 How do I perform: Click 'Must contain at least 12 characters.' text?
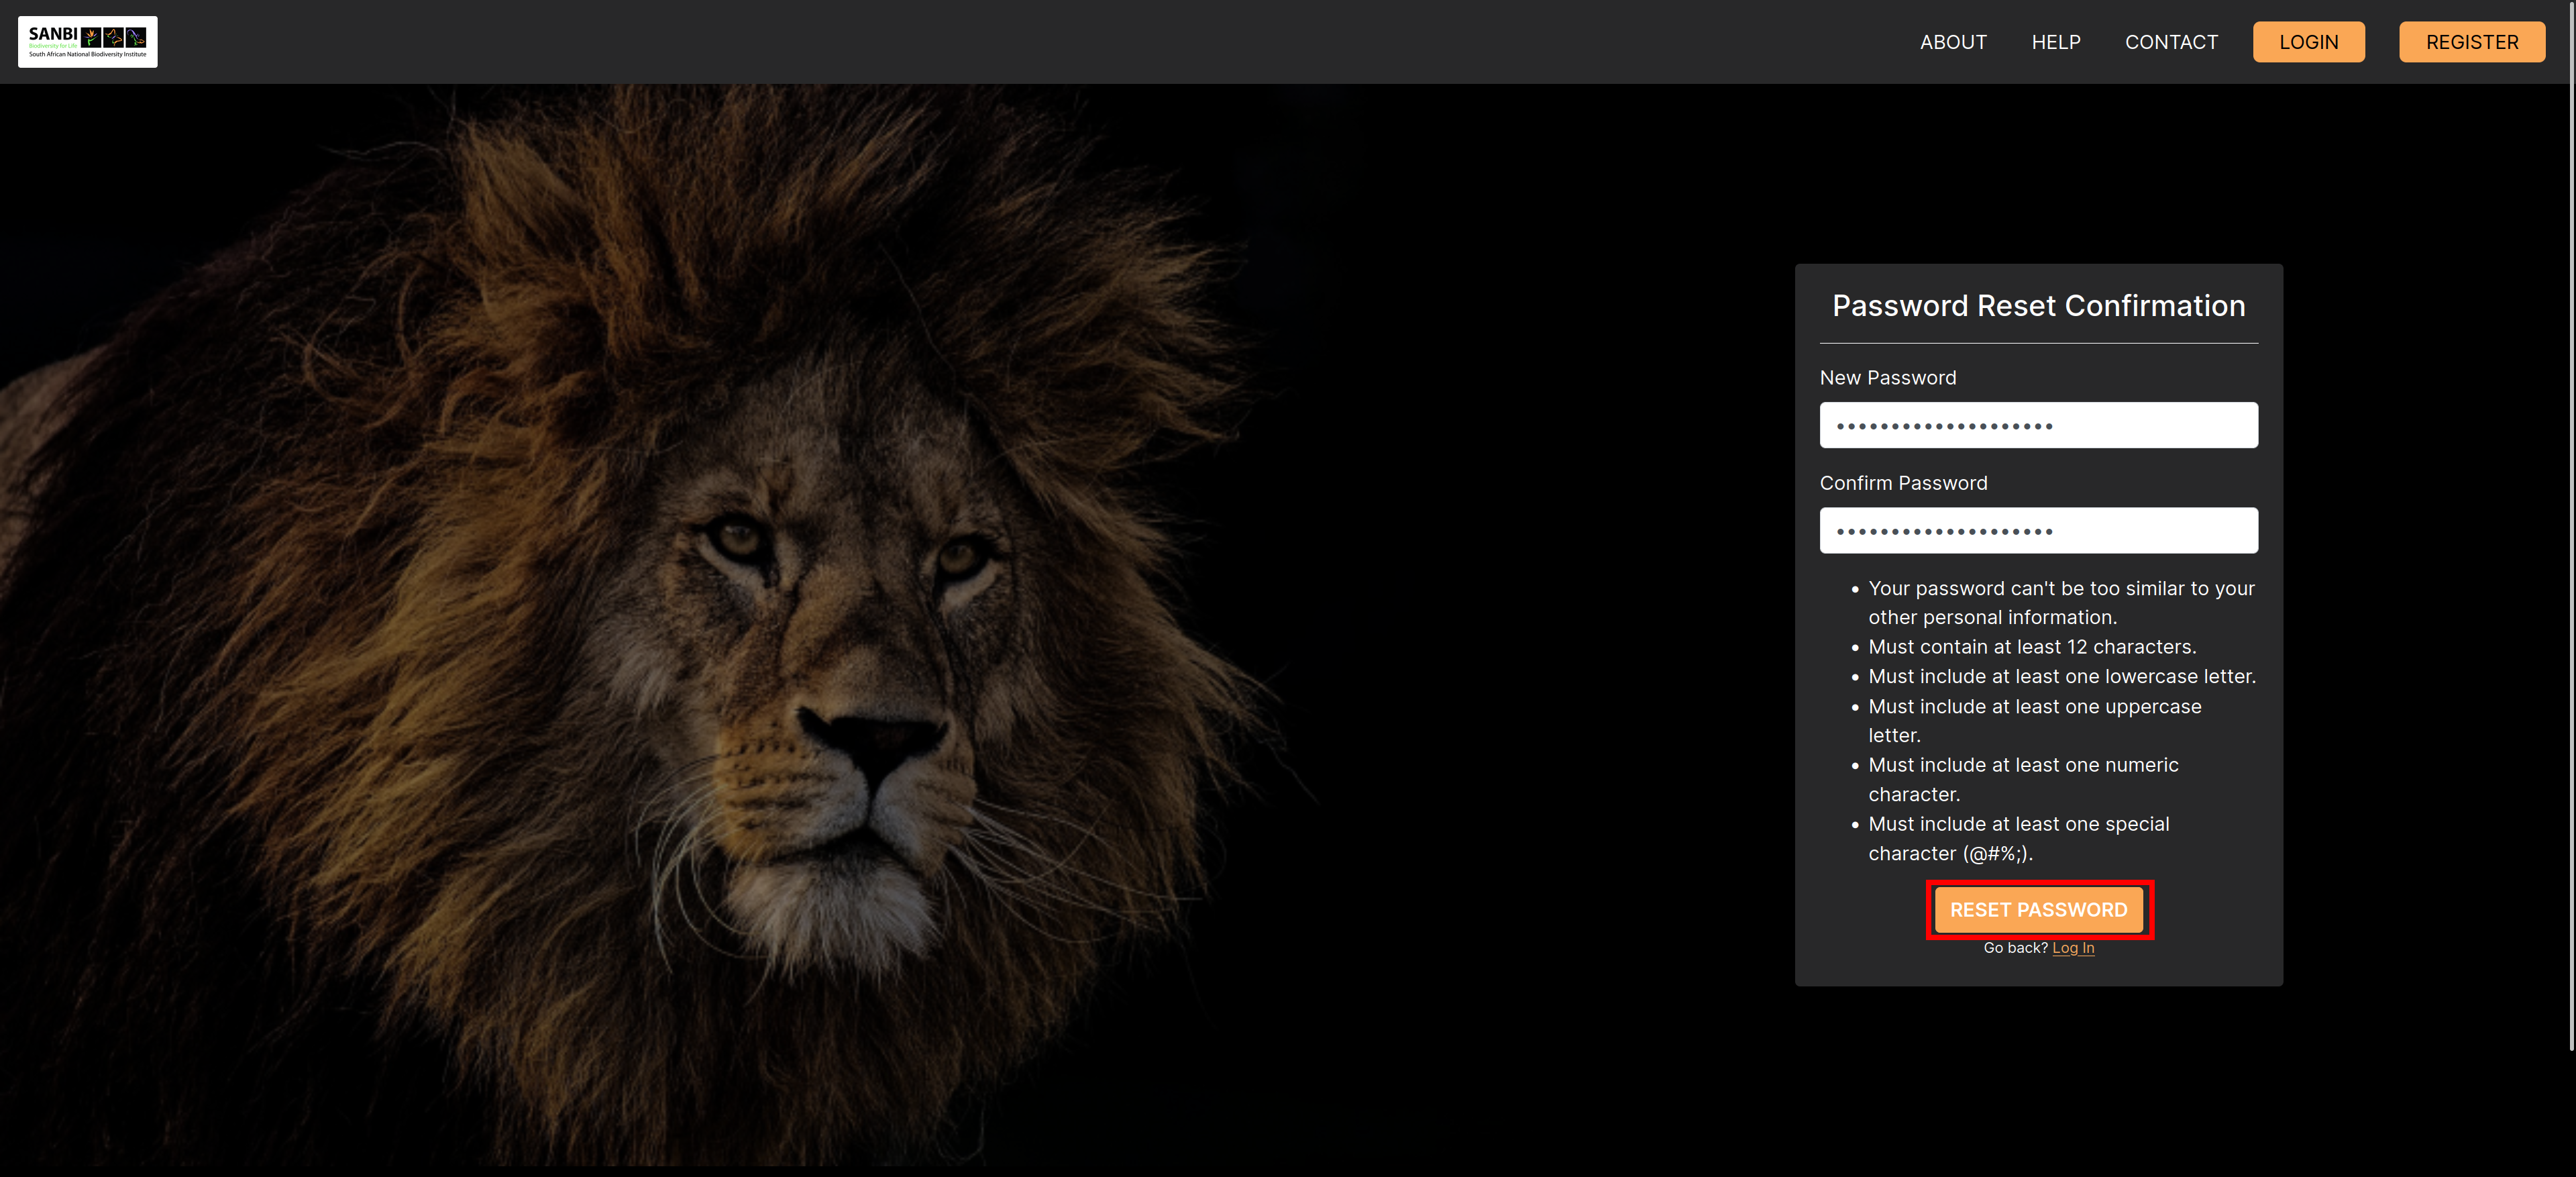[2032, 647]
